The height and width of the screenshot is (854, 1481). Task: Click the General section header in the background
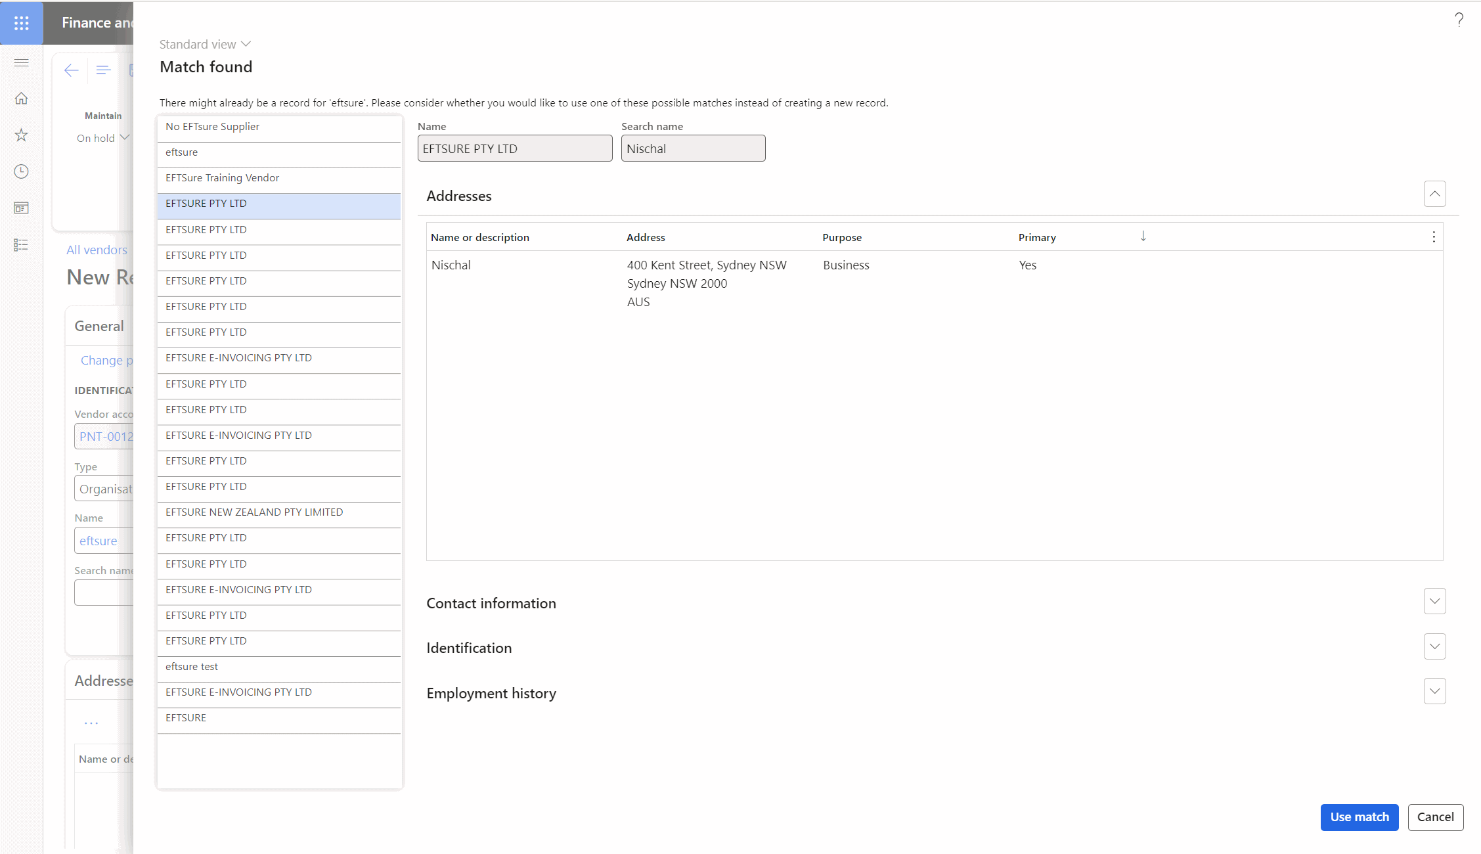tap(99, 326)
